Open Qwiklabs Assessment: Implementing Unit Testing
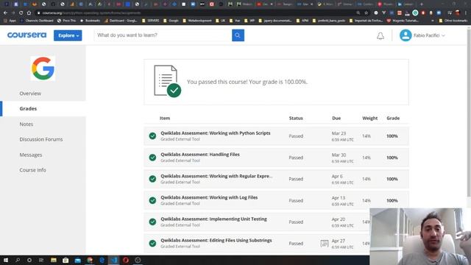Screen dimensions: 471x265 [x=213, y=219]
